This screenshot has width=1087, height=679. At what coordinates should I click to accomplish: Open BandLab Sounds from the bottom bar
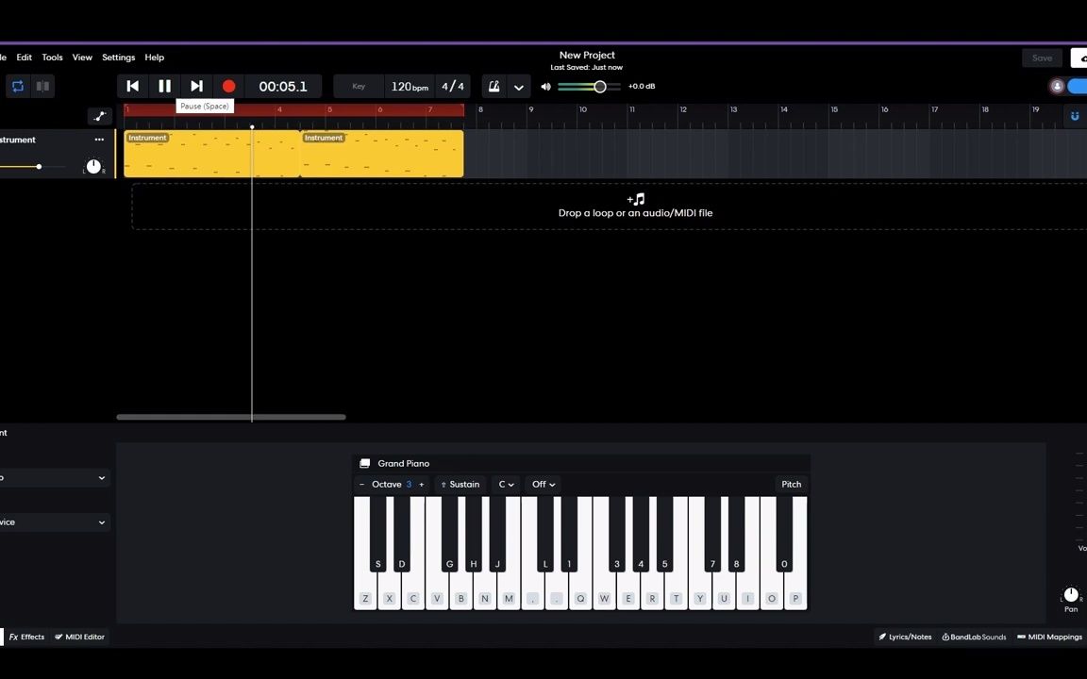(974, 637)
